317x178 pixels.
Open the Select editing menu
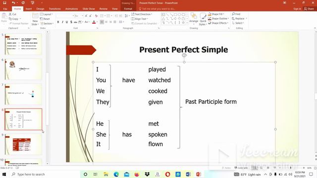click(238, 23)
